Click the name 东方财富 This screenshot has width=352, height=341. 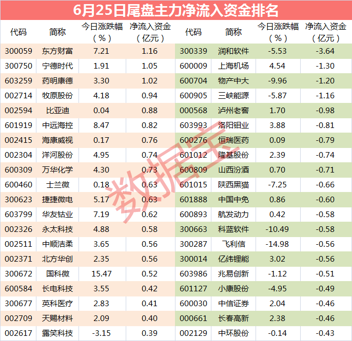click(x=57, y=51)
